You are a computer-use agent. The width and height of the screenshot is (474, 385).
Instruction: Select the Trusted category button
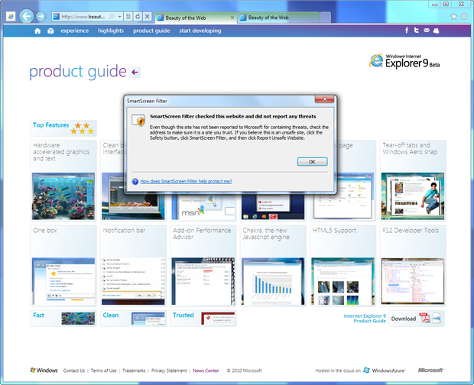(203, 319)
